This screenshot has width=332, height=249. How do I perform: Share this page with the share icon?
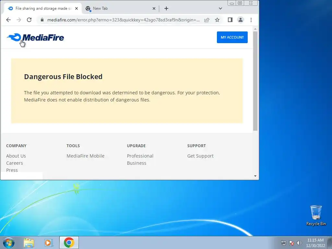point(207,20)
